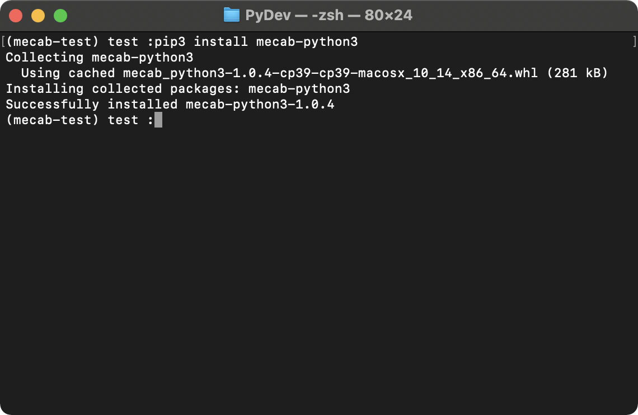Click the Installing collected packages line
This screenshot has width=638, height=415.
[178, 88]
